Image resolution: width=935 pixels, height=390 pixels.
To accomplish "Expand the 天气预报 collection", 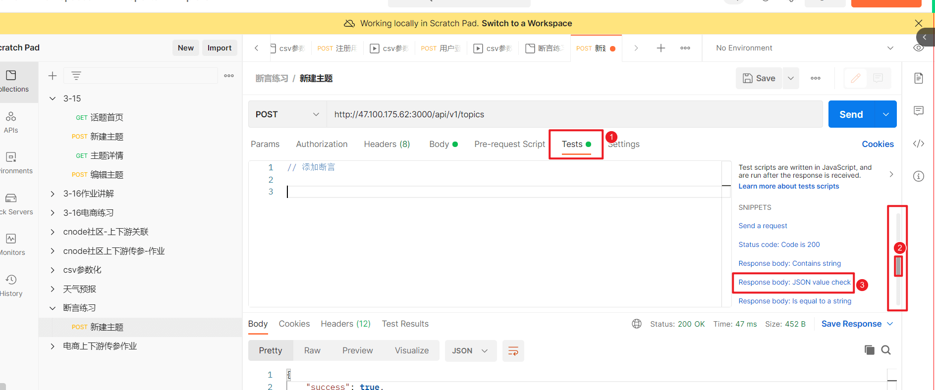I will coord(53,289).
